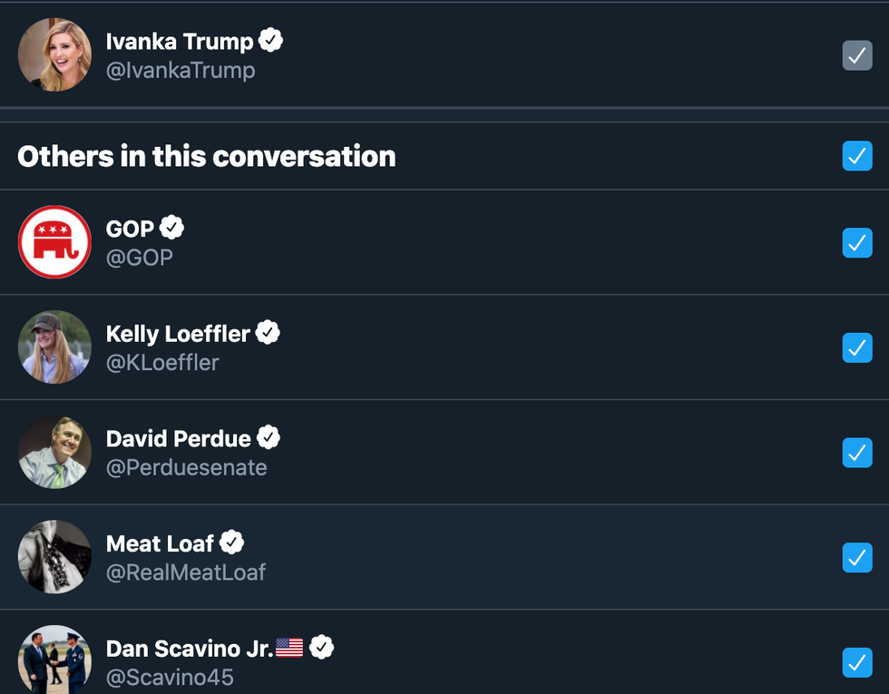Click Meat Loaf's profile avatar

[54, 557]
